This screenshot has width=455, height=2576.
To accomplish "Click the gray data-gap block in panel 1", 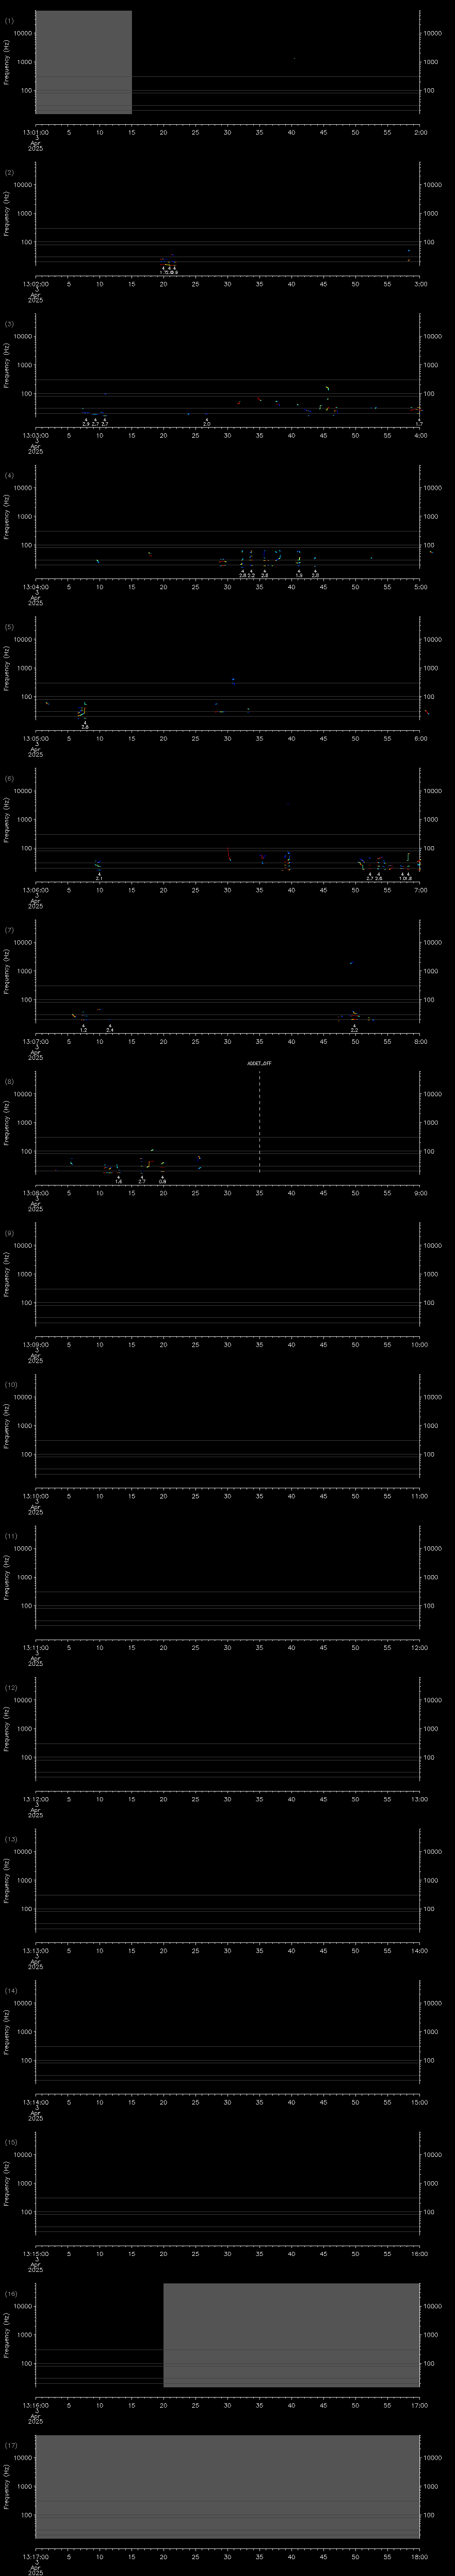I will [83, 62].
